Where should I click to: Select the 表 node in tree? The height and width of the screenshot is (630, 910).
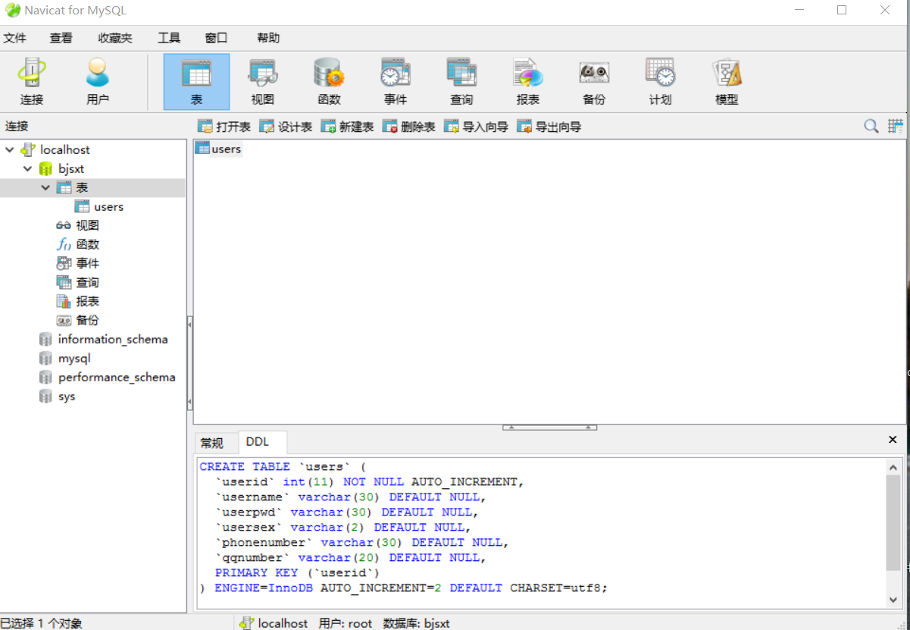[x=82, y=188]
